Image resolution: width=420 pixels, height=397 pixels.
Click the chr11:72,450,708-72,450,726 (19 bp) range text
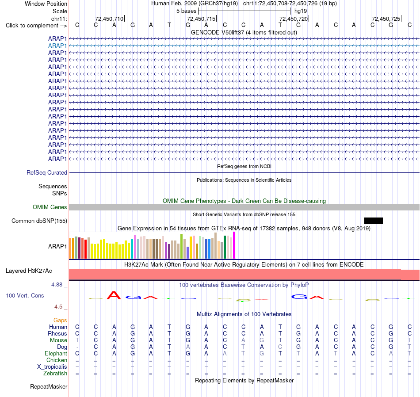tap(290, 4)
